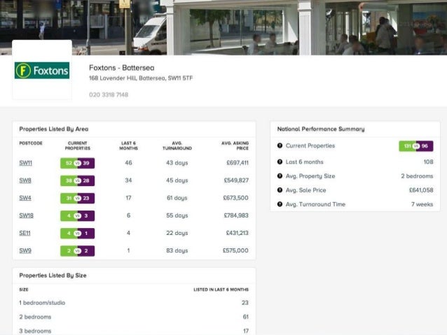Click the help icon beside Current Properties
The height and width of the screenshot is (335, 447).
click(280, 145)
